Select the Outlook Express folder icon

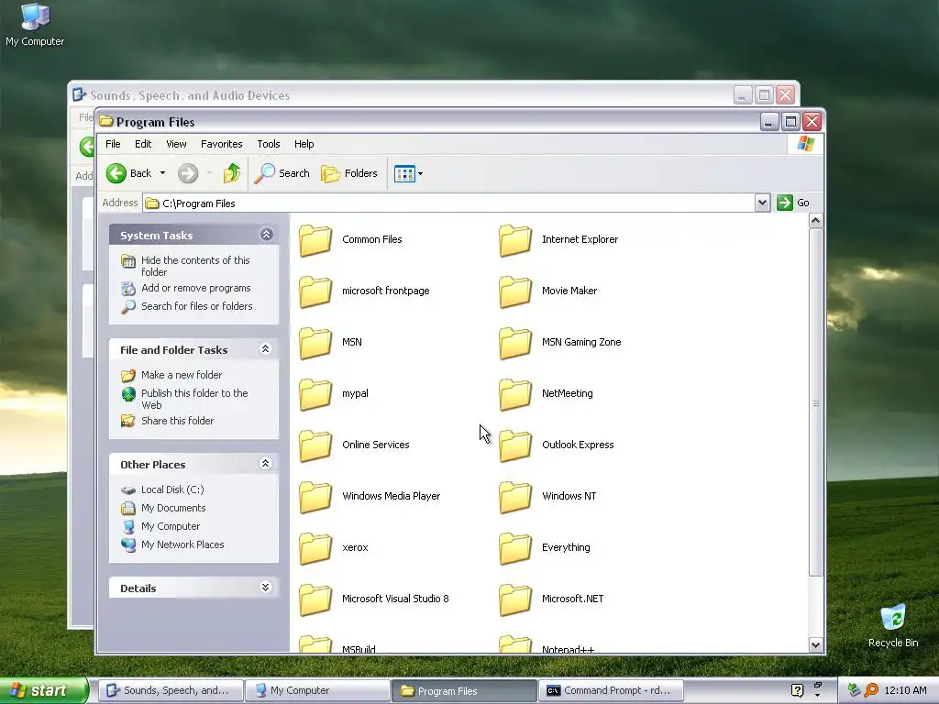(x=515, y=445)
